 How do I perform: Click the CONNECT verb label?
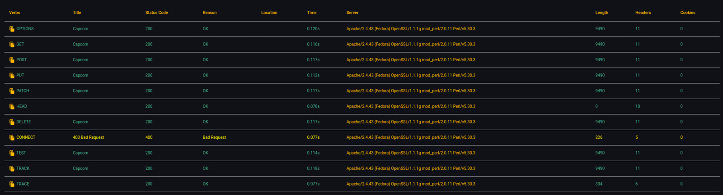click(x=26, y=137)
